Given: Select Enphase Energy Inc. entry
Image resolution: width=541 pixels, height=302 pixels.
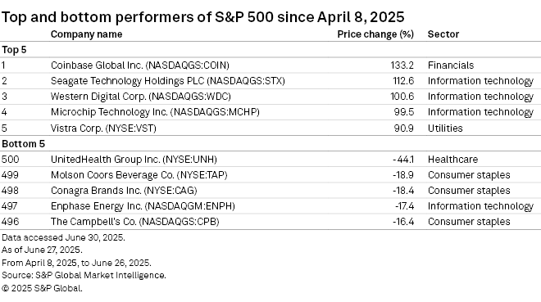Looking at the screenshot, I should pyautogui.click(x=270, y=206).
